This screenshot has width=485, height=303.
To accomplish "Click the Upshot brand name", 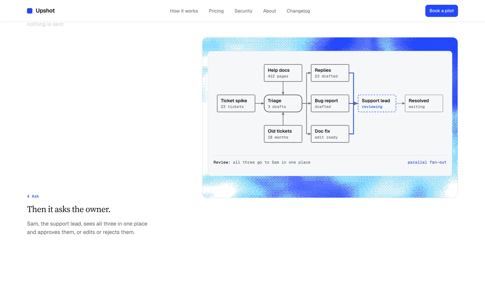I will coord(45,11).
